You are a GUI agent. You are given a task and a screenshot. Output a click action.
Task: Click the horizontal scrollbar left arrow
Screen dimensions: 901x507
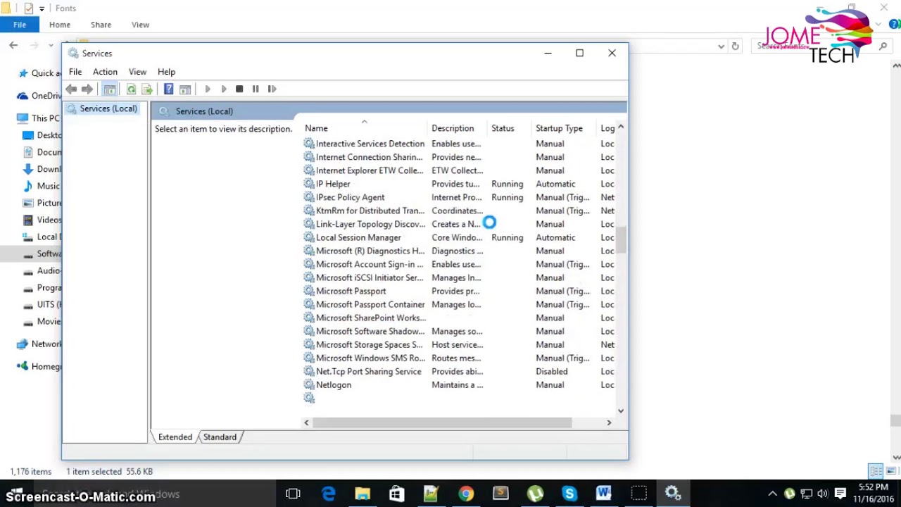point(306,423)
